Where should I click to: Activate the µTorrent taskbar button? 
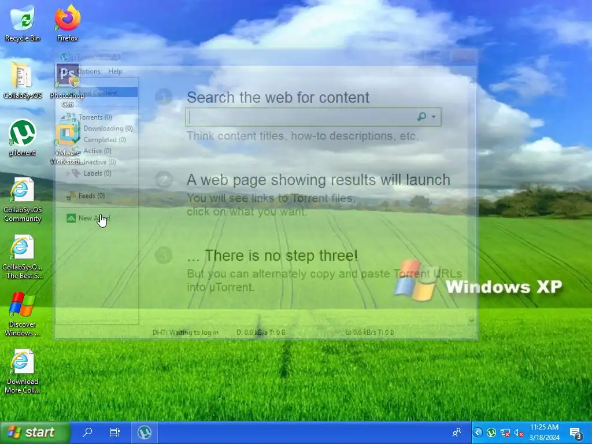(x=144, y=432)
